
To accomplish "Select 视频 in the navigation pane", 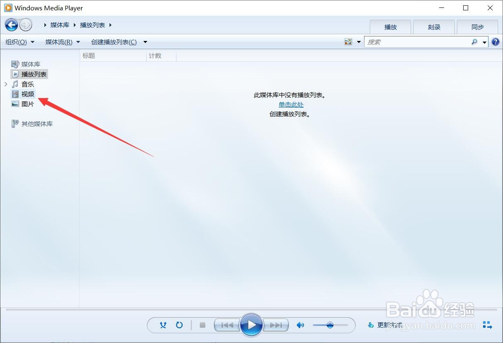I will tap(28, 94).
